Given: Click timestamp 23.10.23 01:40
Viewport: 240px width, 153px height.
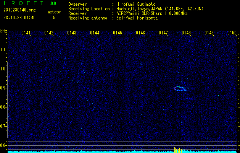Looking at the screenshot, I should [19, 18].
